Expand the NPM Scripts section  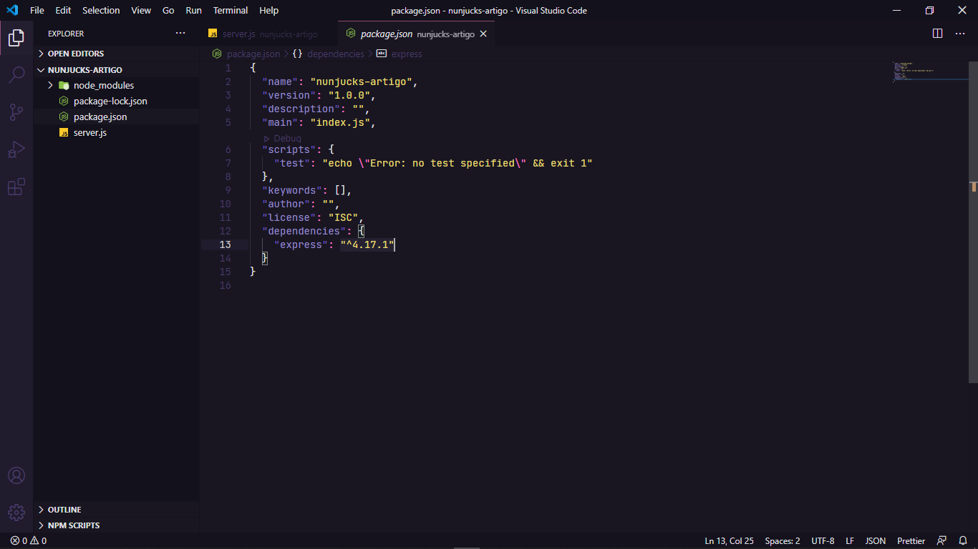pyautogui.click(x=116, y=525)
